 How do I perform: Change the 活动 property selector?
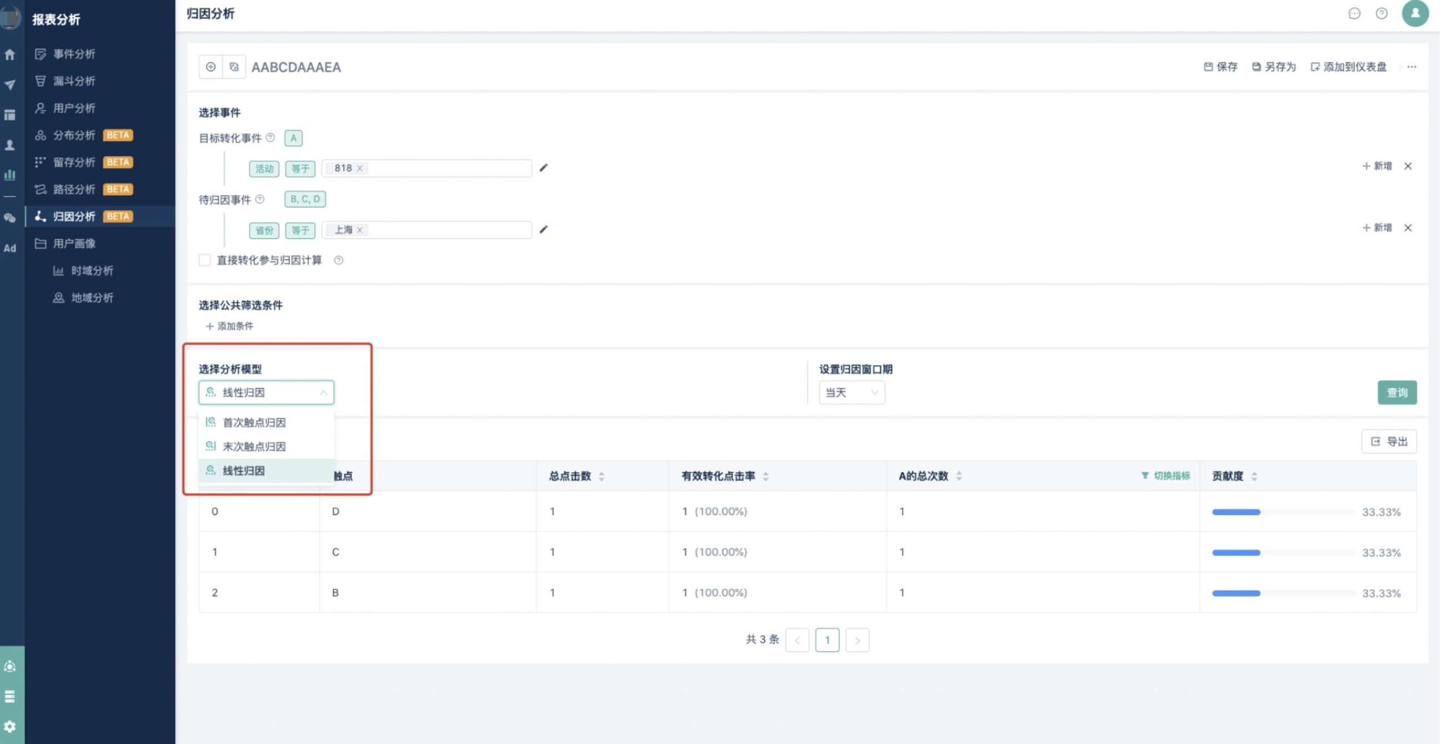[x=264, y=168]
